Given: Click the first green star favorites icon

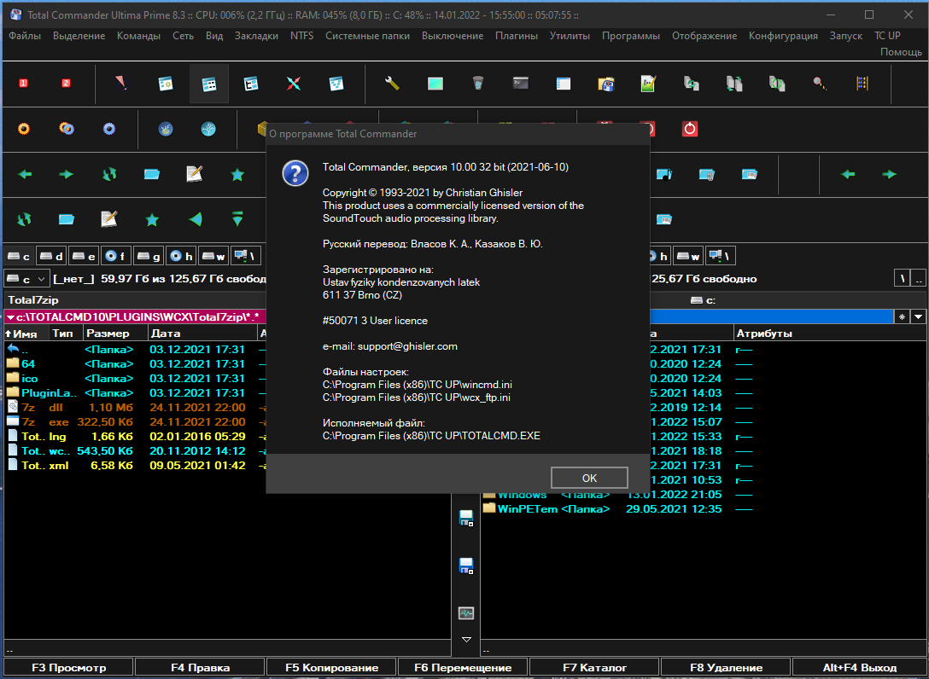Looking at the screenshot, I should point(237,174).
